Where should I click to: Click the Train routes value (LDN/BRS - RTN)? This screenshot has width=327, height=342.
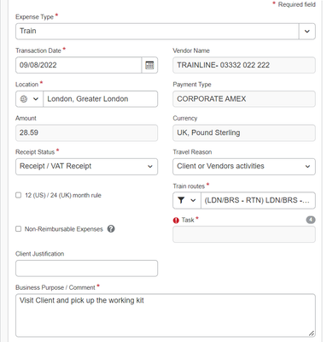point(258,200)
